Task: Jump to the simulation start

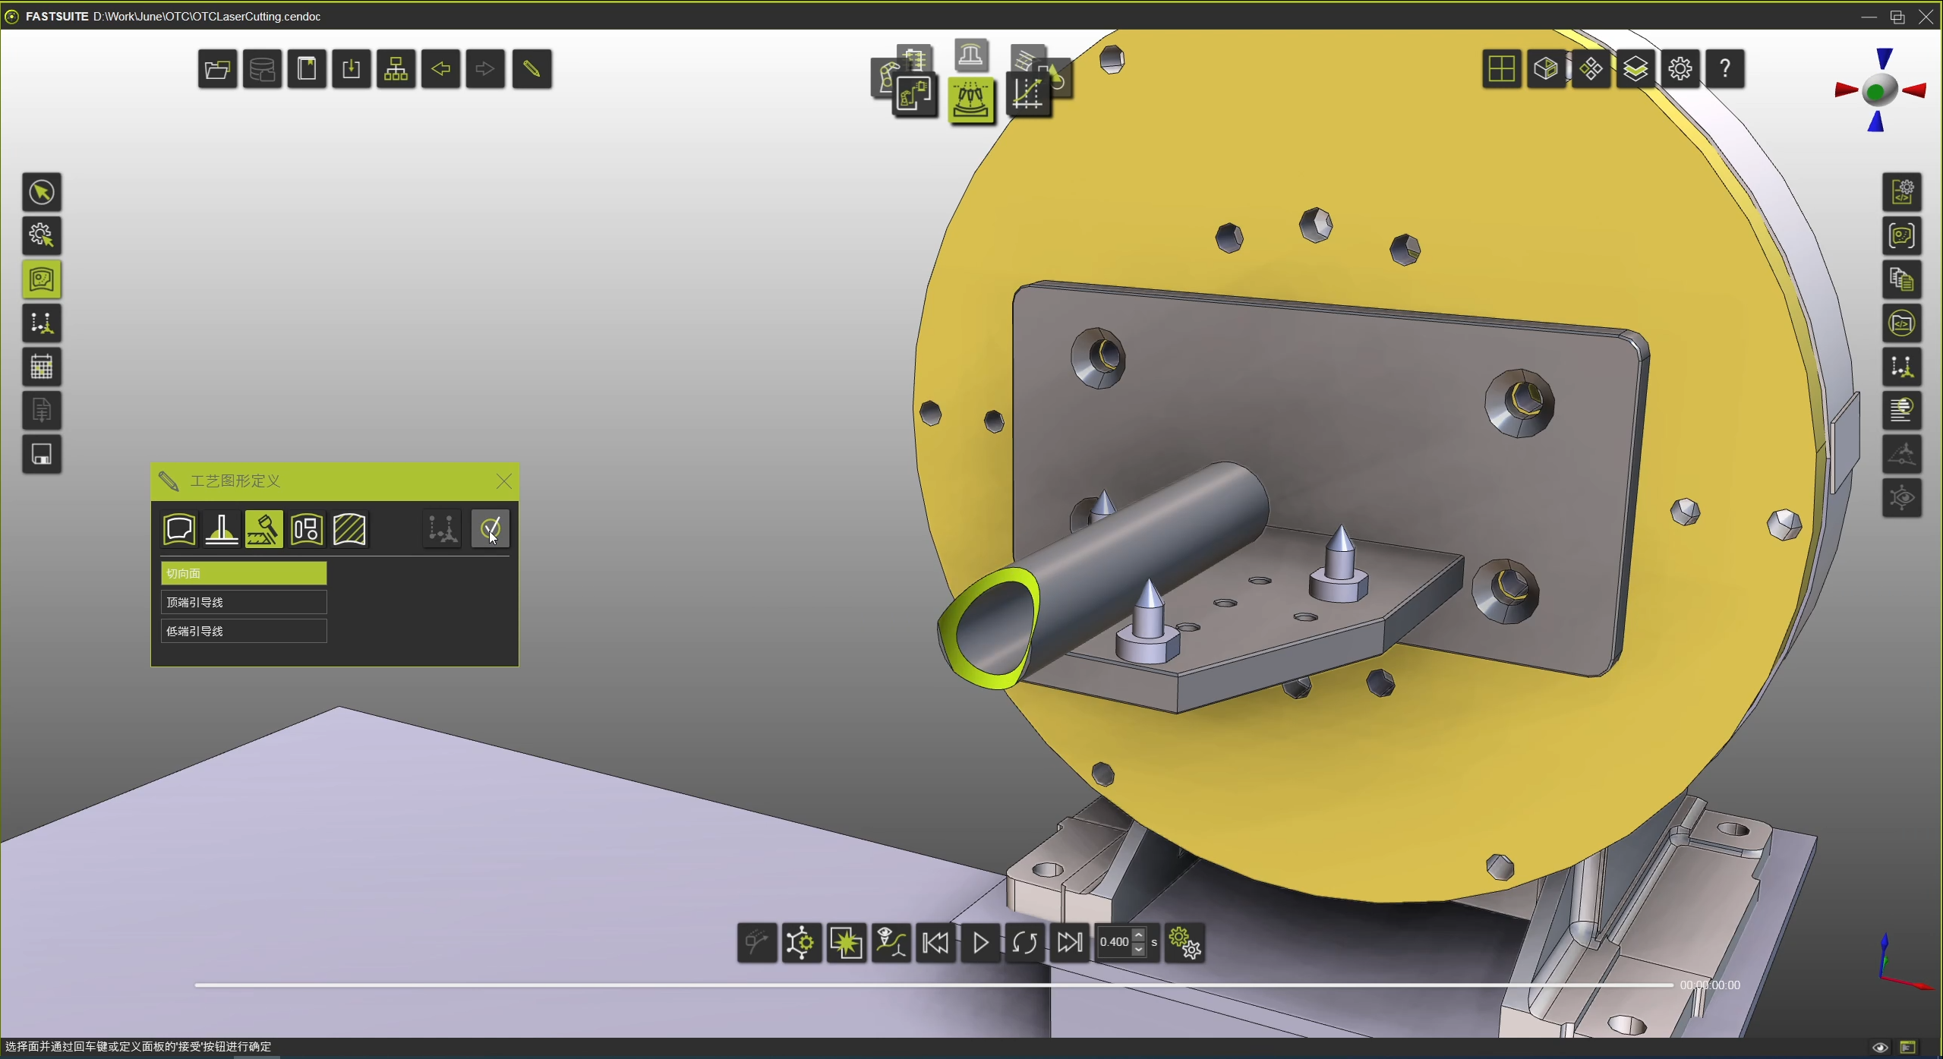Action: pyautogui.click(x=935, y=943)
